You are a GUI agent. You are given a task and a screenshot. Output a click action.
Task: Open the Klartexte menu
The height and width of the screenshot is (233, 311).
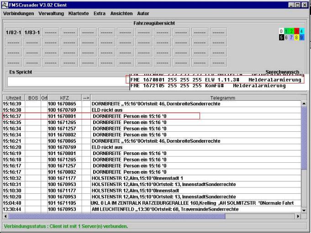[x=79, y=14]
